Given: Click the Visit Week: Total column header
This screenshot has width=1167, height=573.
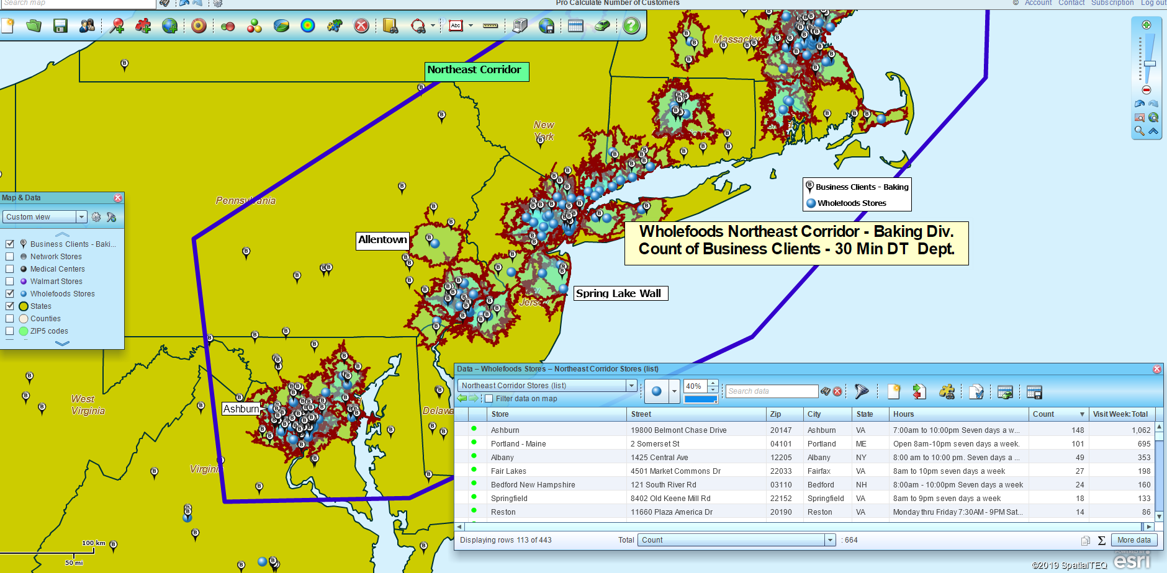Looking at the screenshot, I should click(1121, 414).
